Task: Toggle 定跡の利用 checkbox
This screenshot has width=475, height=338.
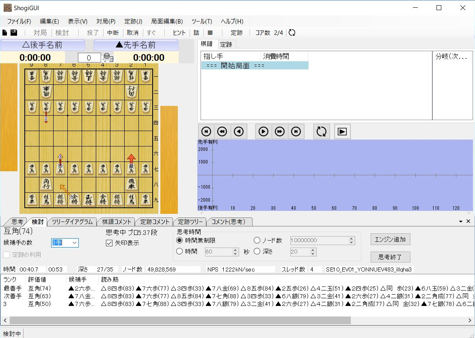Action: point(6,255)
